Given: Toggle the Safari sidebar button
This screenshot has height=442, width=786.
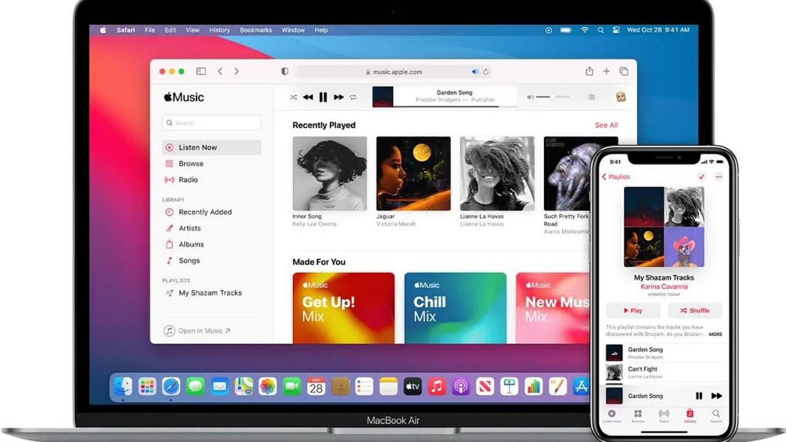Looking at the screenshot, I should coord(201,71).
